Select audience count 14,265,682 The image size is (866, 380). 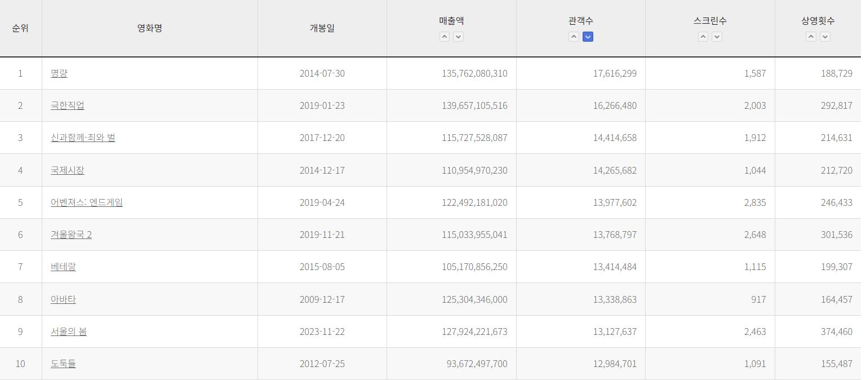615,170
